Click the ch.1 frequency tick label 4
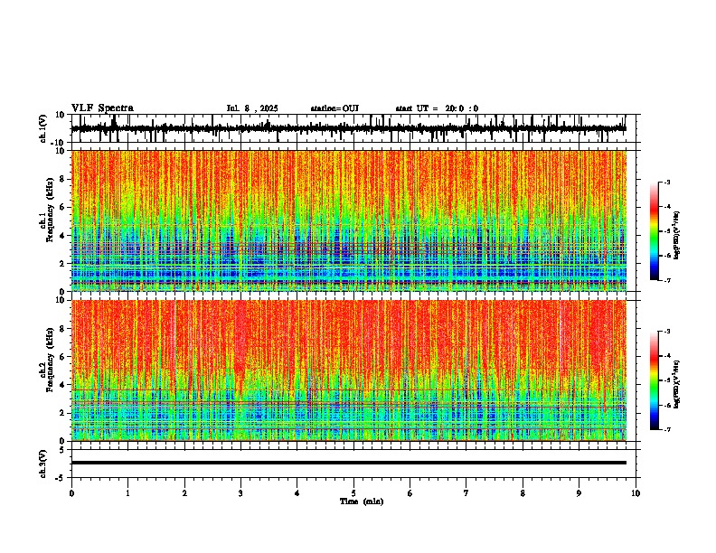 click(x=63, y=236)
